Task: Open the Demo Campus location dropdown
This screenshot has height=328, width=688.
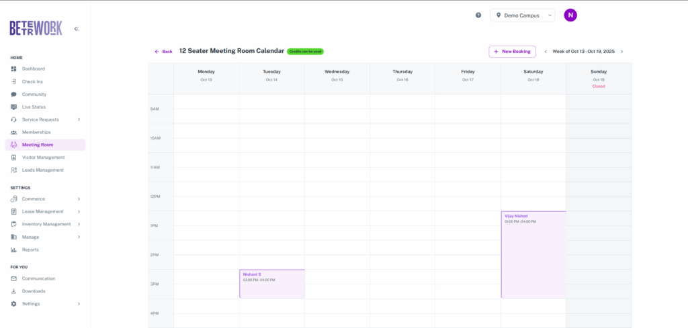Action: 522,15
